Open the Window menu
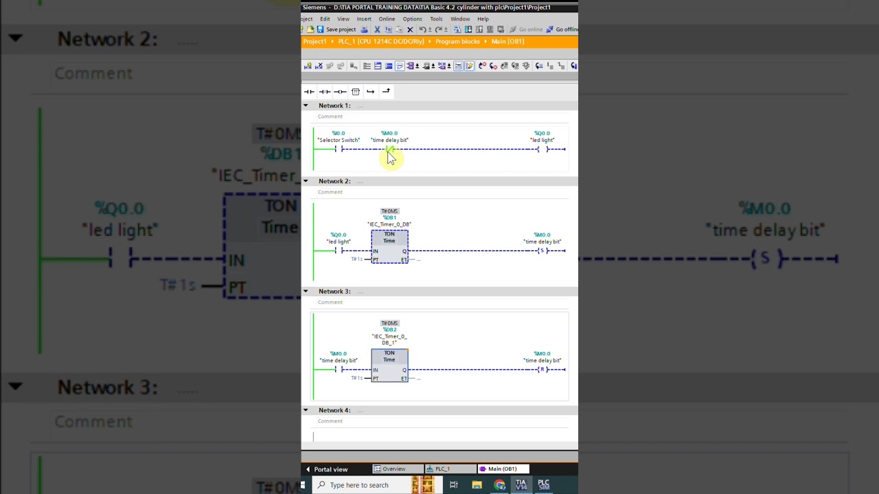Screen dimensions: 879x494 point(460,19)
